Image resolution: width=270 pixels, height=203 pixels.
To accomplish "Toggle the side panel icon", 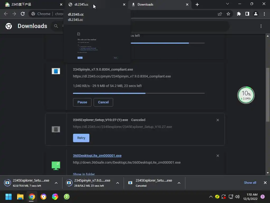I will point(247,14).
